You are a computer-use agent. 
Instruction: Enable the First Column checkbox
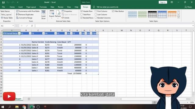click(x=96, y=11)
